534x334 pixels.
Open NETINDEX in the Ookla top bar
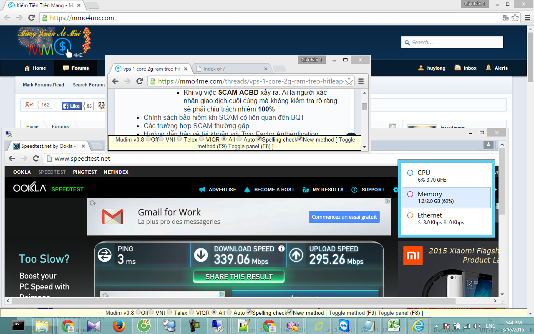tap(116, 172)
